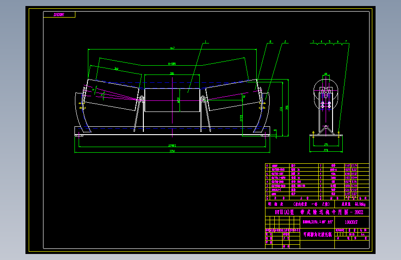
Task: Select the 330 center roller dimension text
Action: [x=172, y=74]
